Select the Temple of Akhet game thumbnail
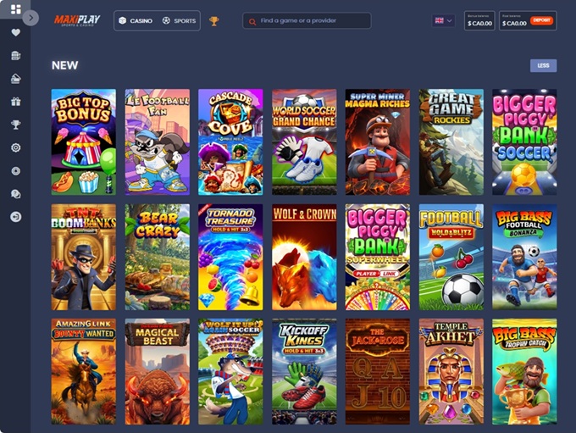576x433 pixels. tap(451, 372)
